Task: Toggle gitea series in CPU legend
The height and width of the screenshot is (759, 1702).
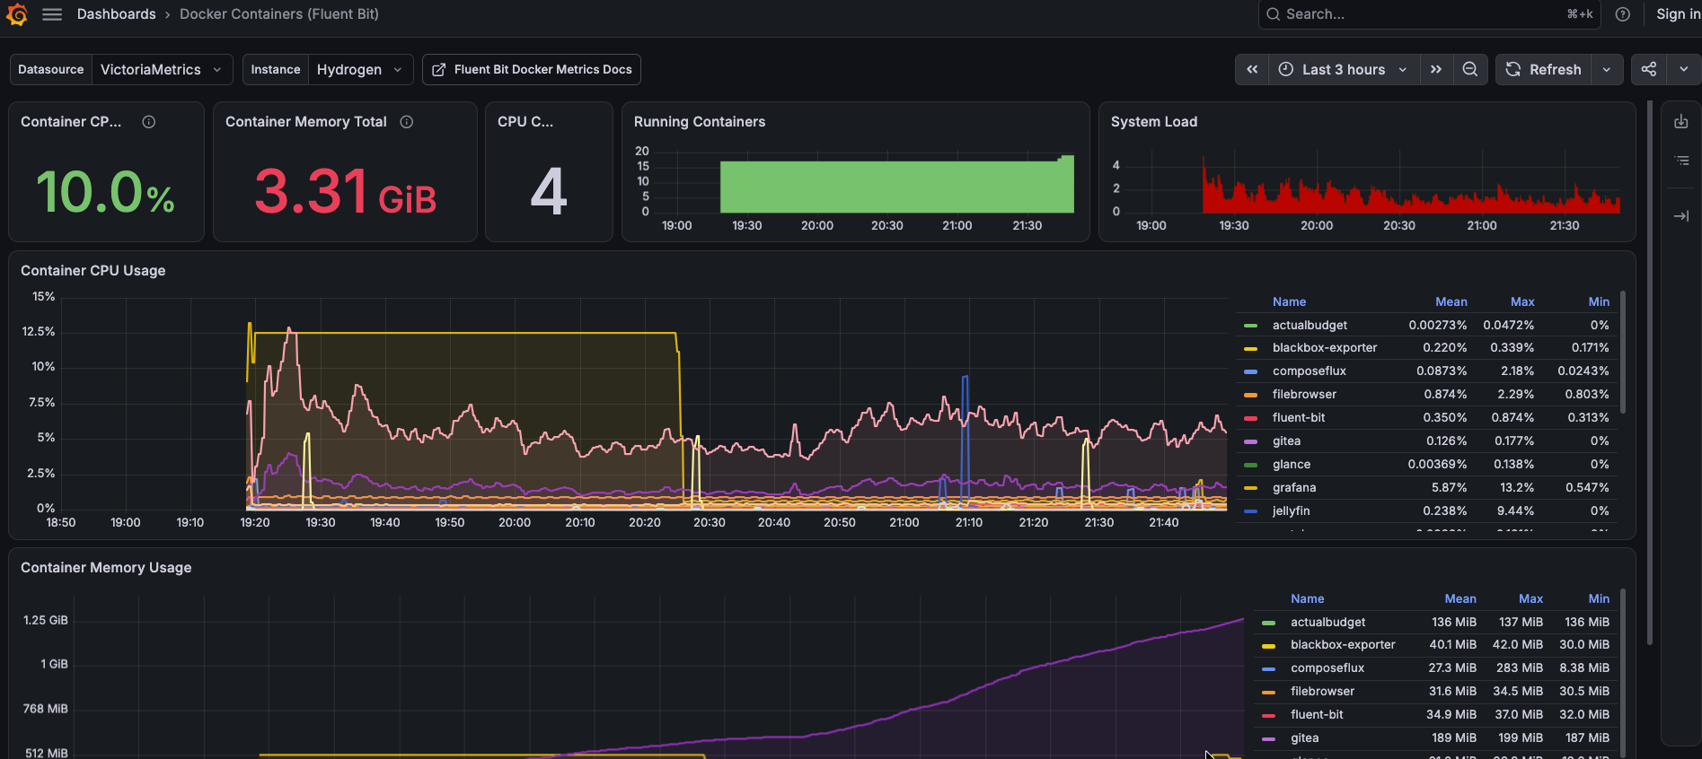Action: [x=1286, y=441]
